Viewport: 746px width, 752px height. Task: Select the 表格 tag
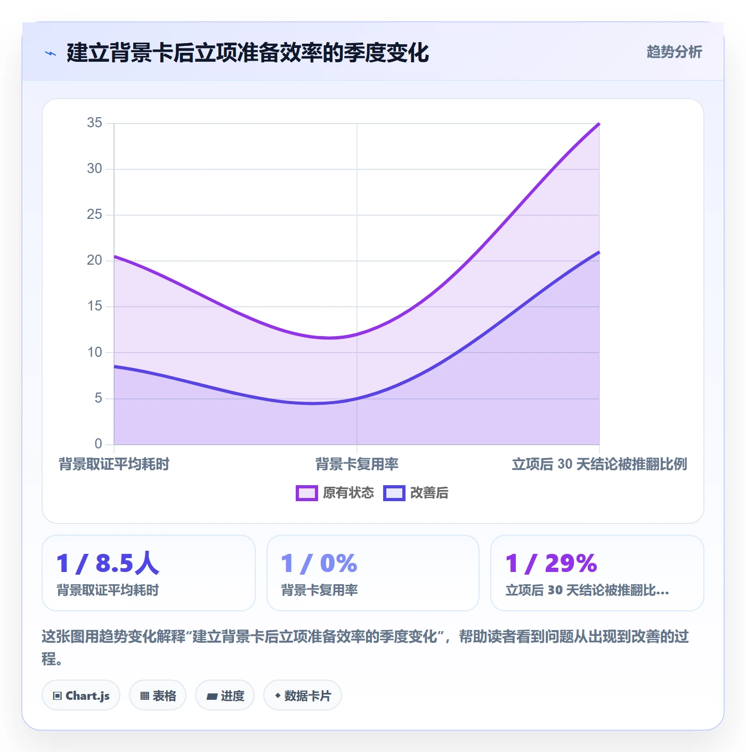coord(158,696)
